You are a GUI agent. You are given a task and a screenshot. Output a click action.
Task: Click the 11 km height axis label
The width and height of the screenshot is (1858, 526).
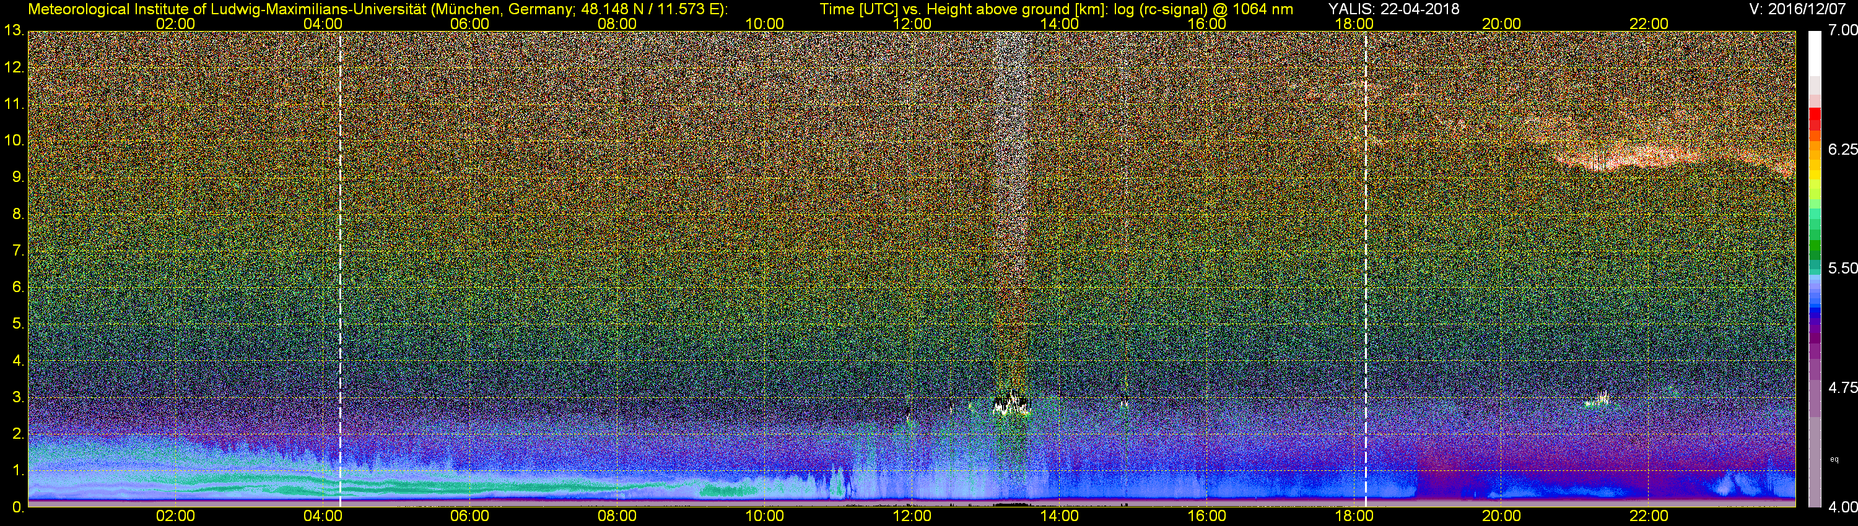tap(13, 105)
